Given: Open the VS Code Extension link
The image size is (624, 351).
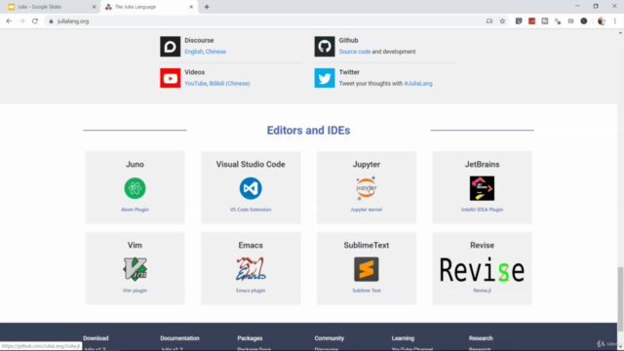Looking at the screenshot, I should (251, 210).
